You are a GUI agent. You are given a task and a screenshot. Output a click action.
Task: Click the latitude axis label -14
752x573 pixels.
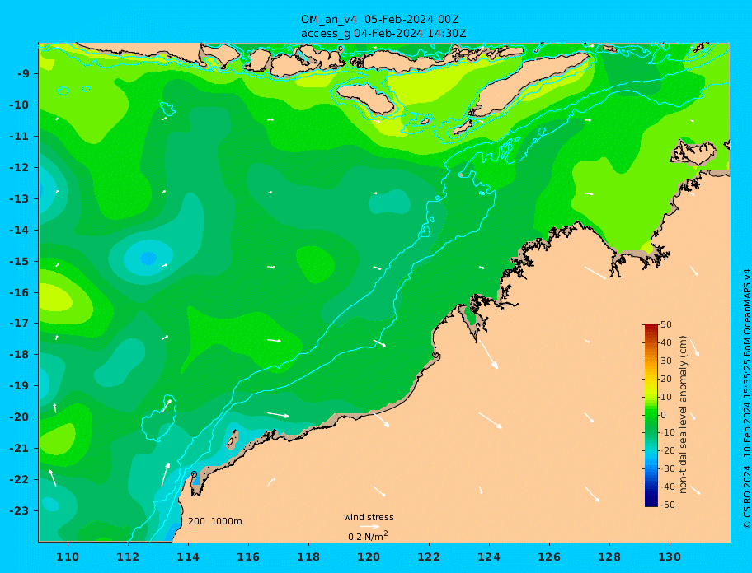point(21,231)
